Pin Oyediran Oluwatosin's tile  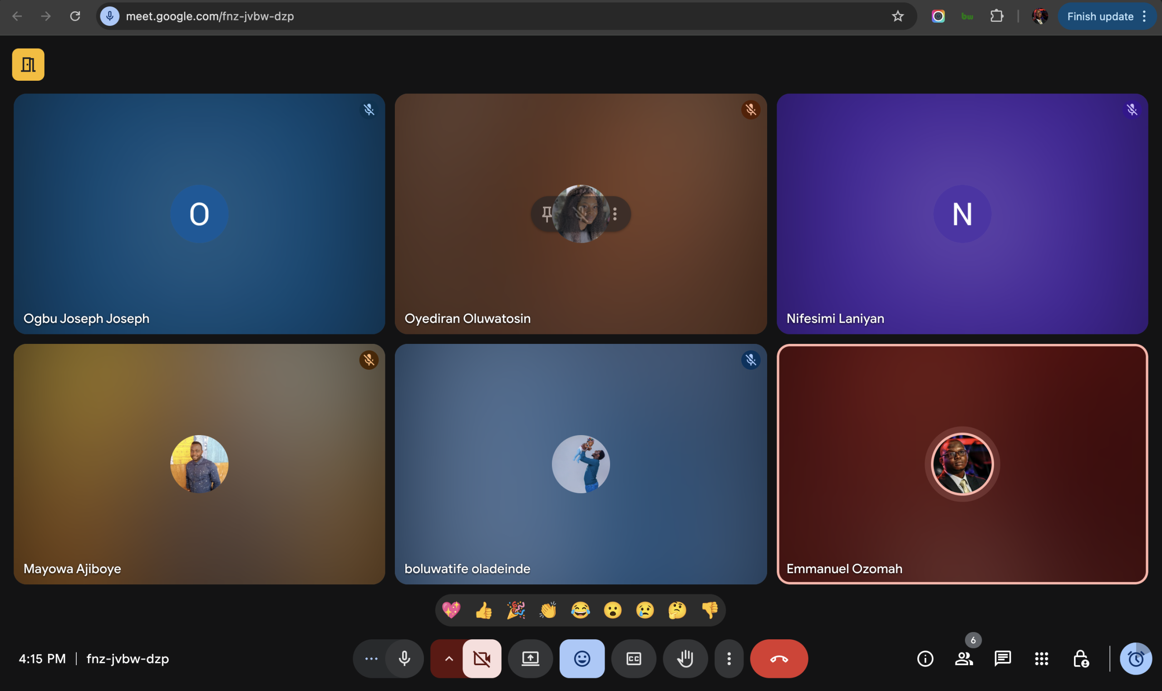tap(547, 214)
